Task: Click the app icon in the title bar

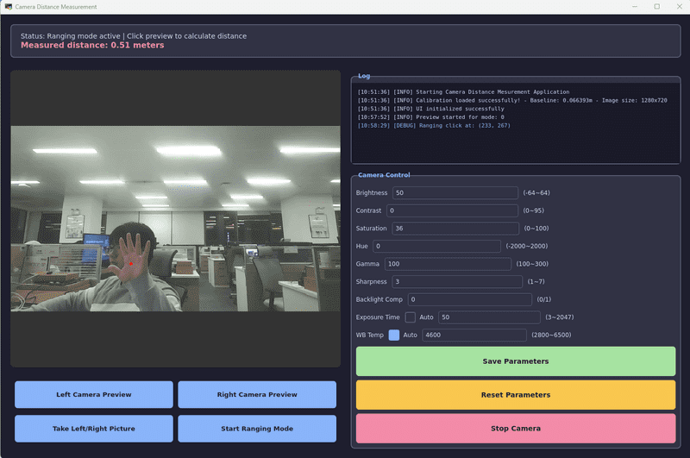Action: click(8, 6)
